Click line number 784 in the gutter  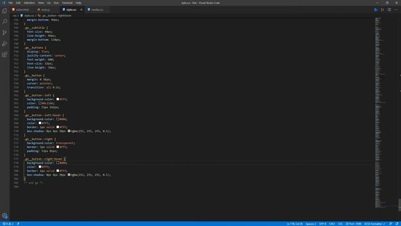point(16,187)
